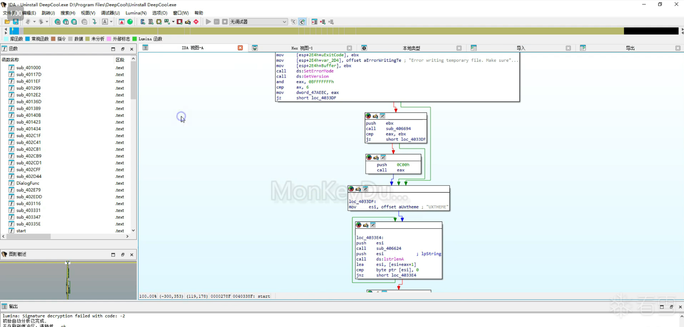Open dropdown beside the jump forward arrow

(x=47, y=22)
